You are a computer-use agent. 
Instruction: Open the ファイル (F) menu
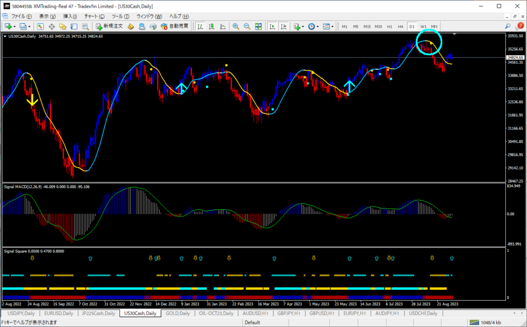click(22, 16)
